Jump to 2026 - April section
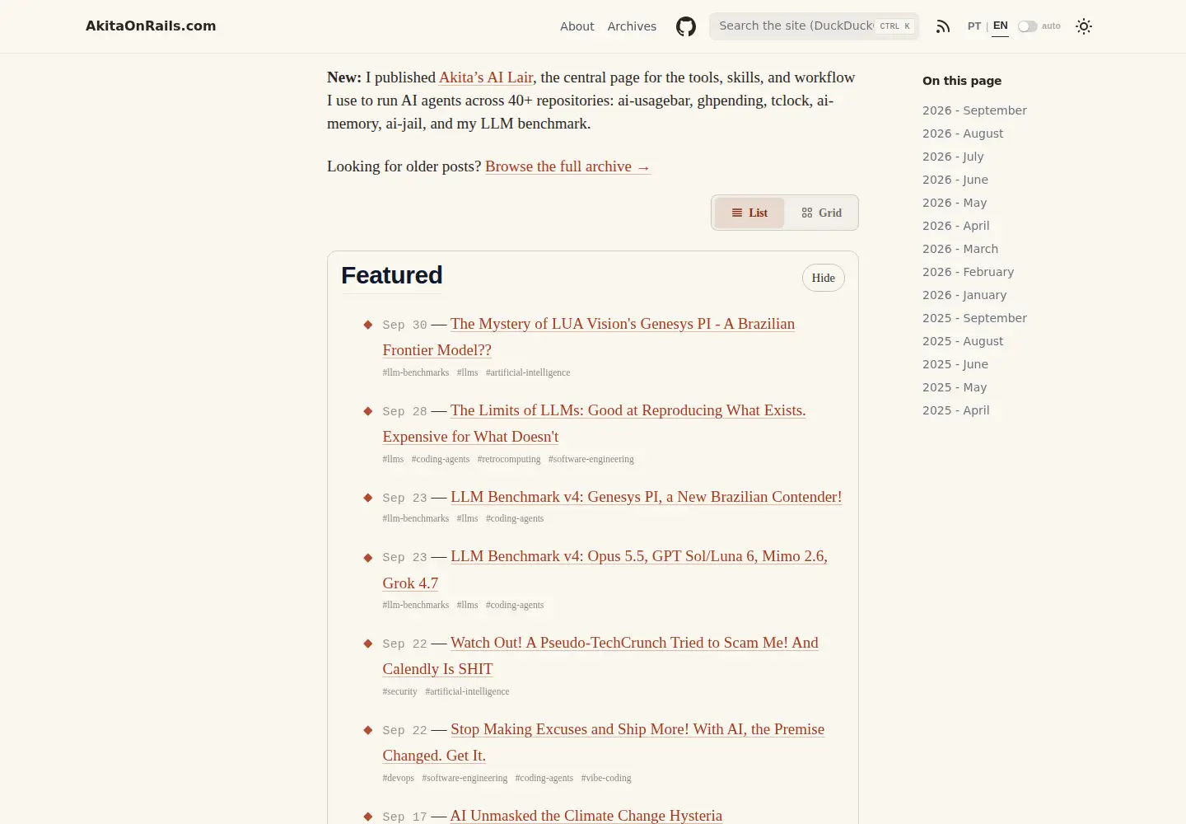The height and width of the screenshot is (824, 1186). (956, 226)
